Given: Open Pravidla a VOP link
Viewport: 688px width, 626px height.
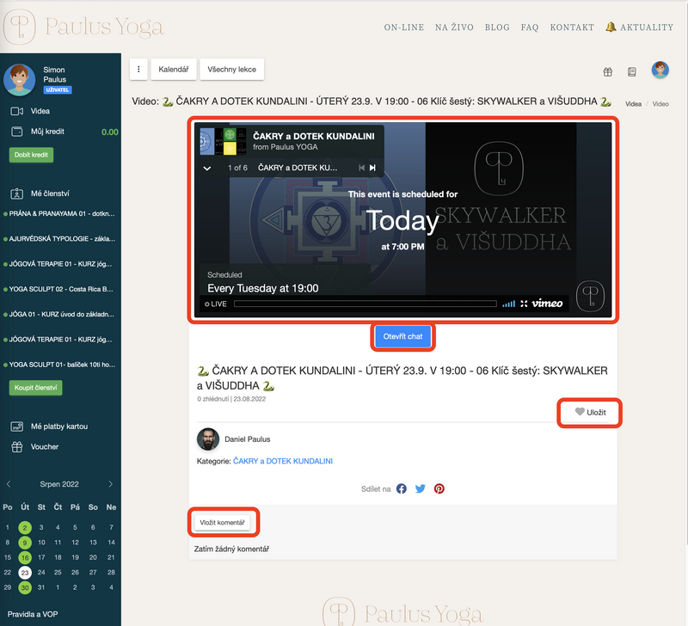Looking at the screenshot, I should 33,614.
